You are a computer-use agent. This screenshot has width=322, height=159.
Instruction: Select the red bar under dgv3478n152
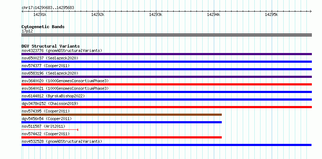[x=166, y=107]
